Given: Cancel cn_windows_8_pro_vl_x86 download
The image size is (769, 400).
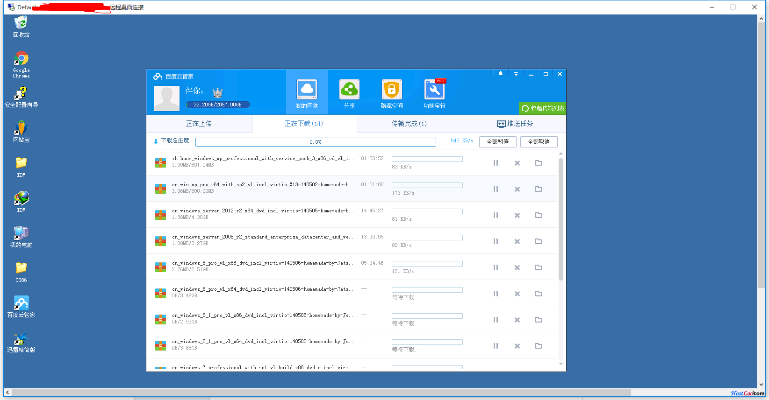Looking at the screenshot, I should tap(517, 267).
